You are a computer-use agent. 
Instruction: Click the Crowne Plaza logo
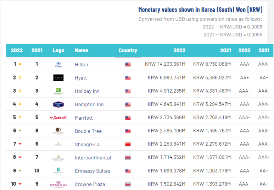[x=58, y=184]
